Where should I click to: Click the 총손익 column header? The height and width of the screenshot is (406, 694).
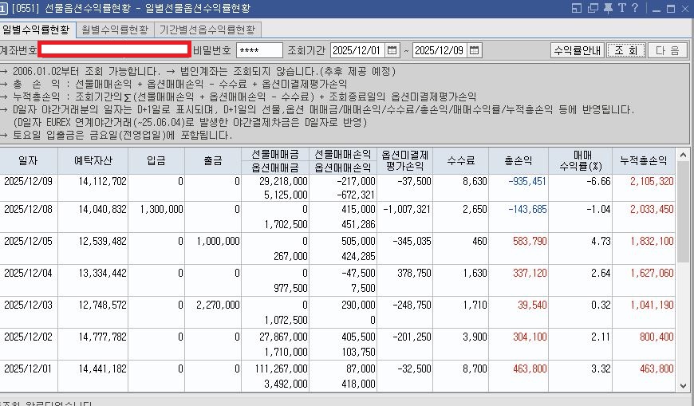[x=519, y=160]
